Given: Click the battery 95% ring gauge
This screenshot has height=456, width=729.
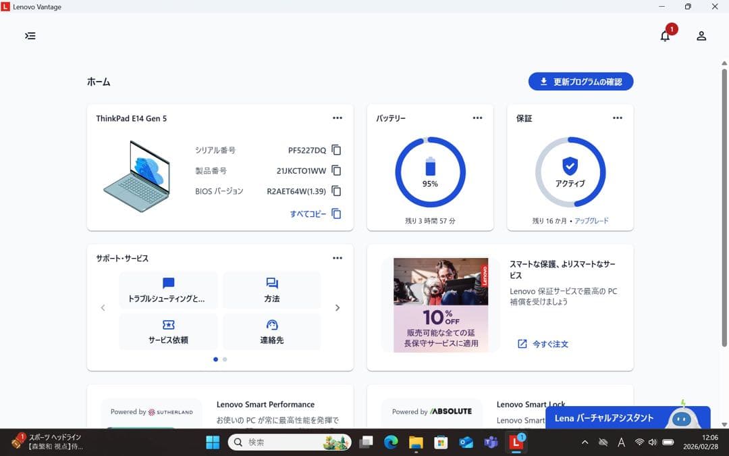Looking at the screenshot, I should [x=430, y=172].
